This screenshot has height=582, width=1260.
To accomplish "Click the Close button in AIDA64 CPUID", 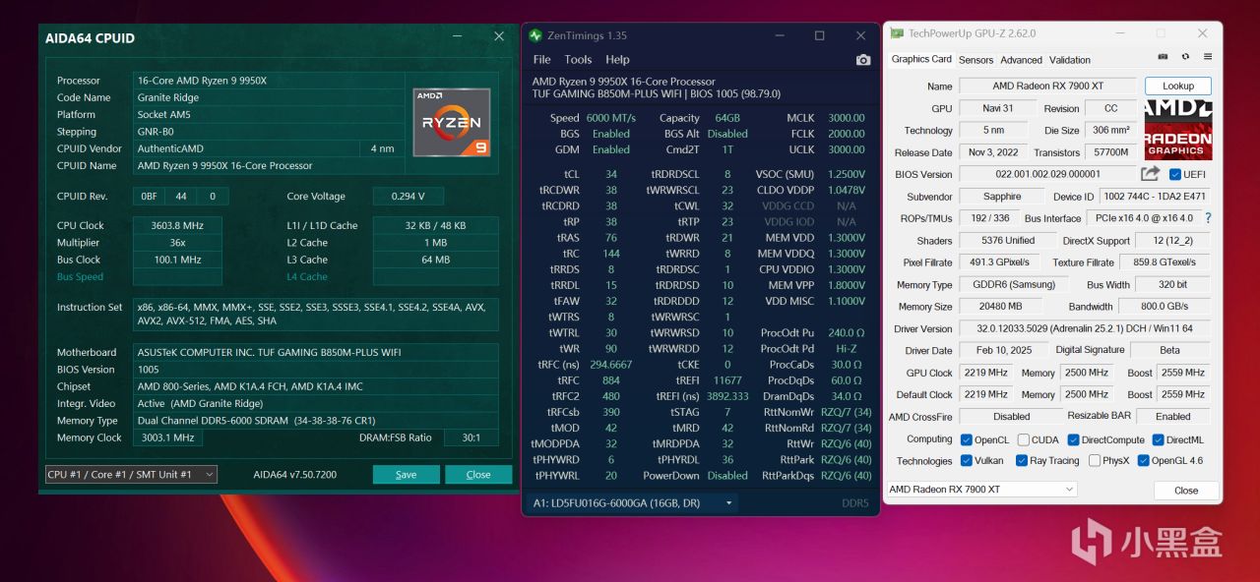I will pos(478,475).
